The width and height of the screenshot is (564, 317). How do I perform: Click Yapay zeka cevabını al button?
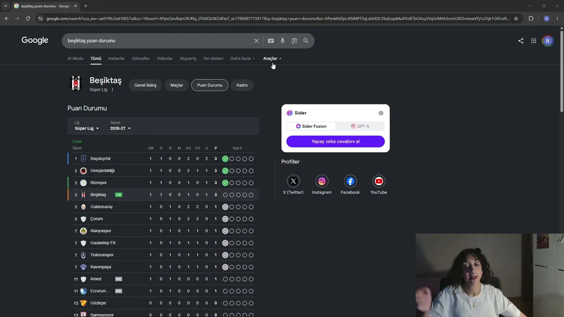[335, 141]
